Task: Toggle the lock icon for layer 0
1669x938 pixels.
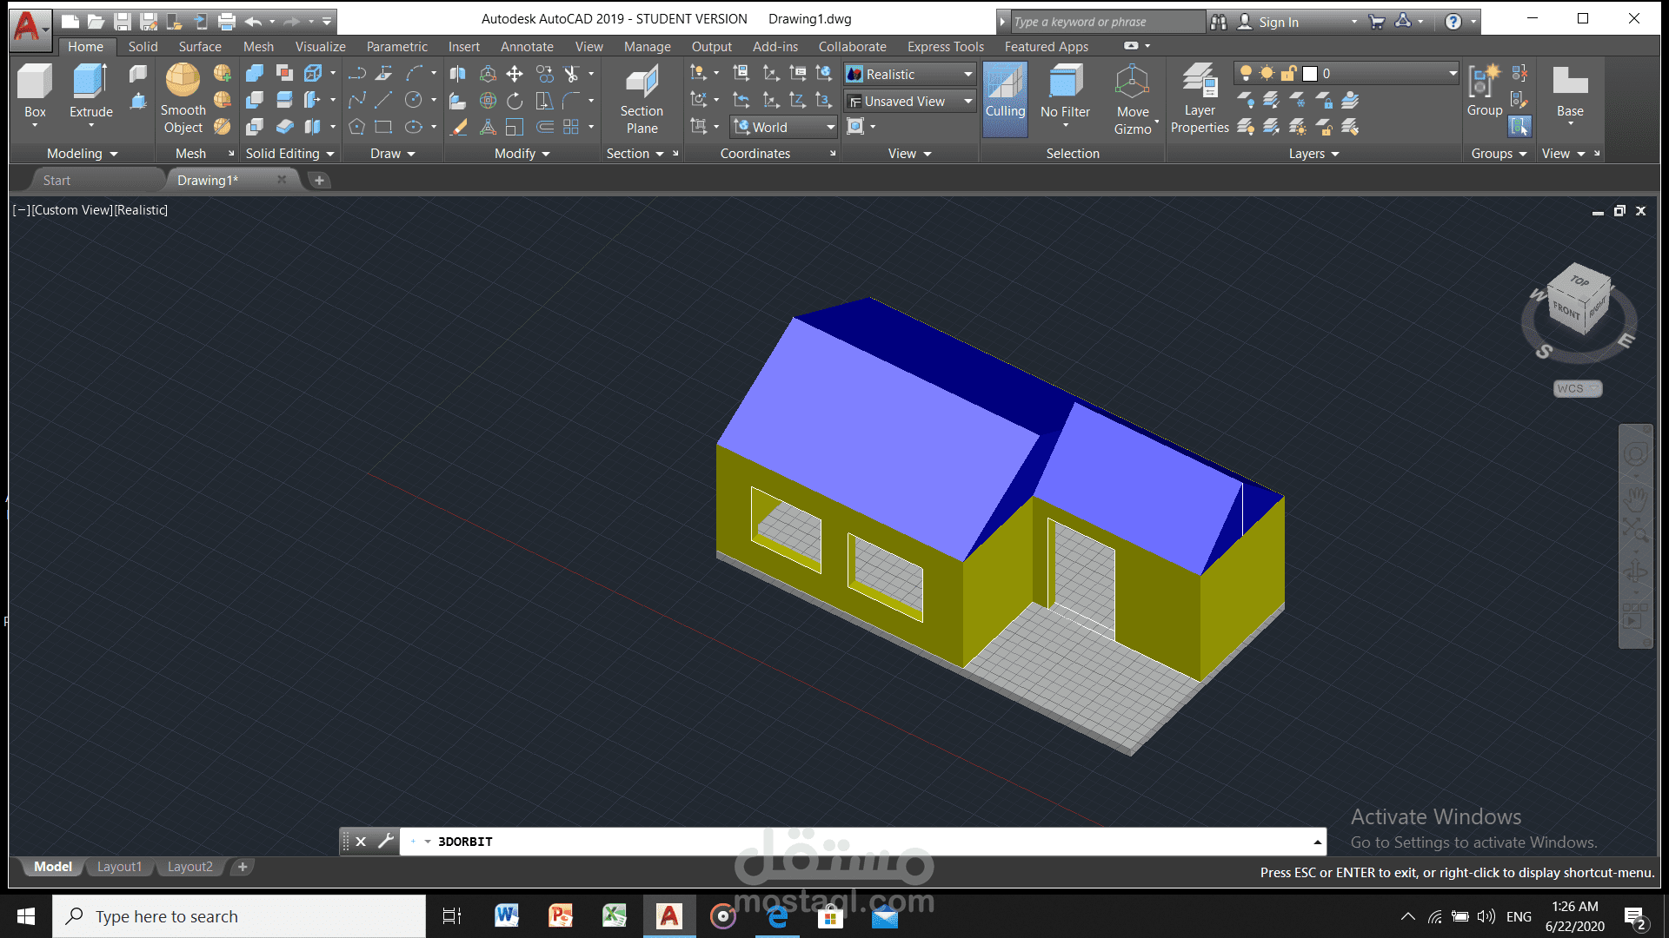Action: [1288, 73]
